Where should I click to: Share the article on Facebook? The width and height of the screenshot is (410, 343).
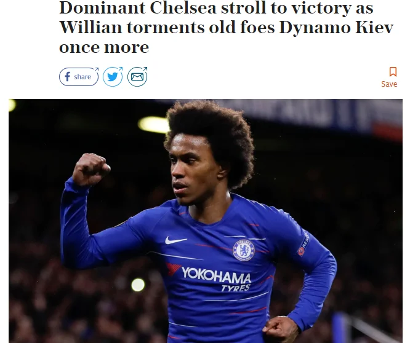point(79,77)
